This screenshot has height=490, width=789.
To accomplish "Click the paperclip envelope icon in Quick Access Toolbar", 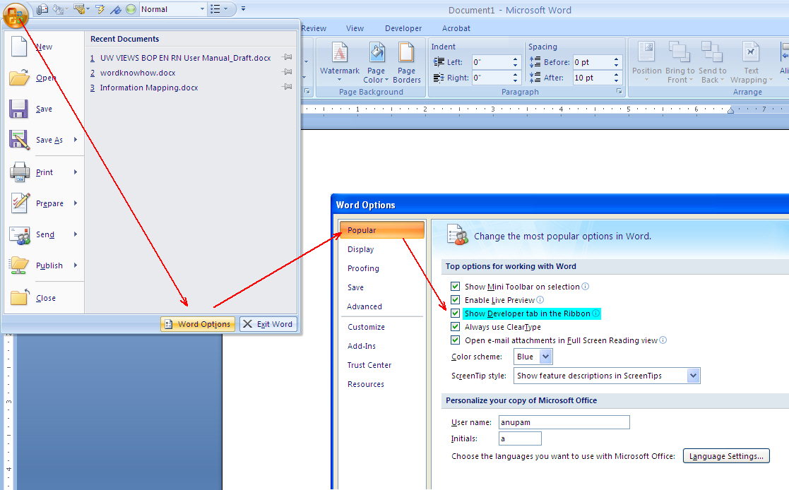I will pyautogui.click(x=42, y=9).
